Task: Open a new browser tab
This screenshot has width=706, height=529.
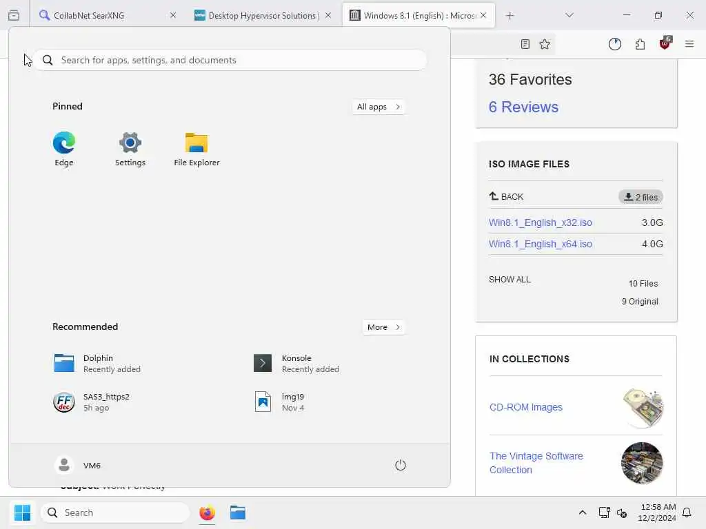Action: (510, 16)
